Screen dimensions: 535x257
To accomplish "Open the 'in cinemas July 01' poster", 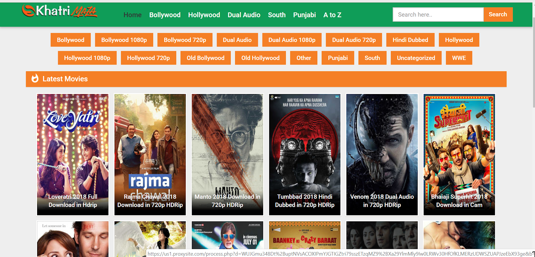I will coord(227,235).
